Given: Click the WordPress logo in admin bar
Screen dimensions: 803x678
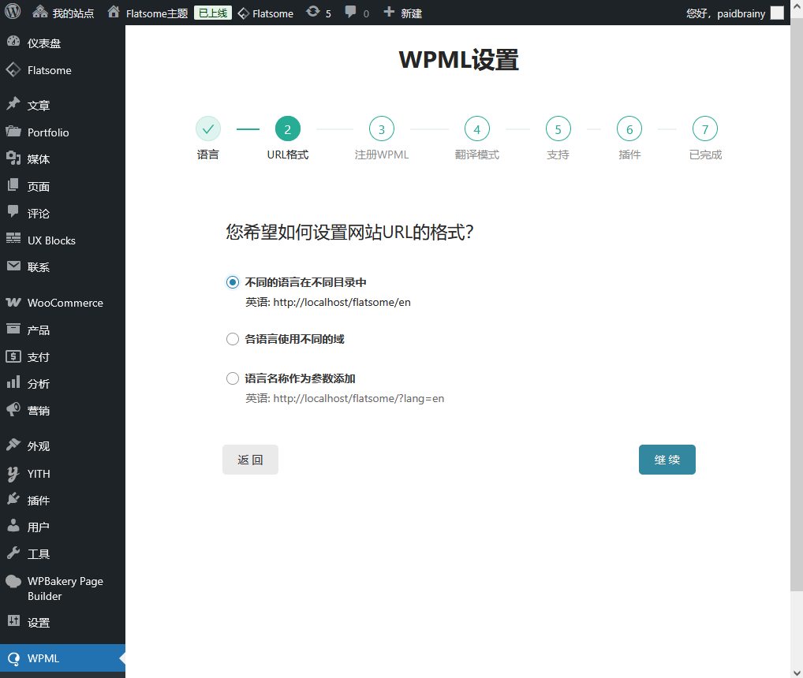Looking at the screenshot, I should tap(13, 11).
